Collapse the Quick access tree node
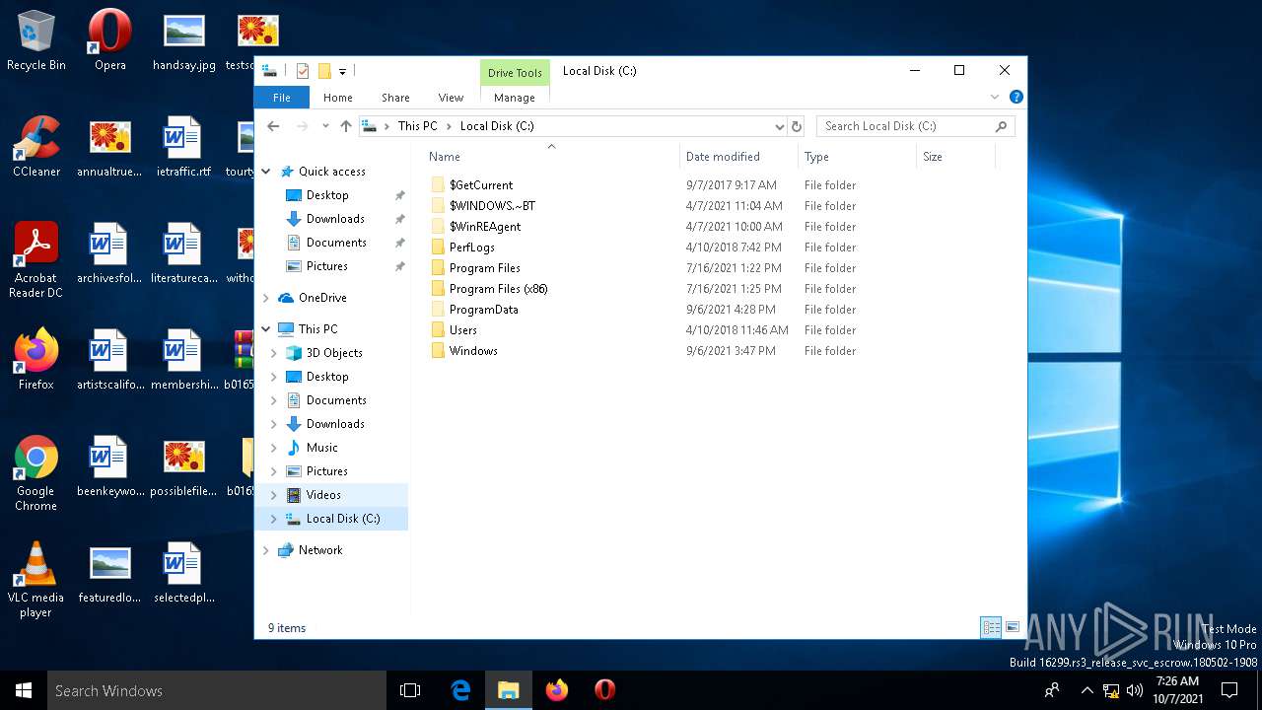The height and width of the screenshot is (710, 1262). (266, 172)
